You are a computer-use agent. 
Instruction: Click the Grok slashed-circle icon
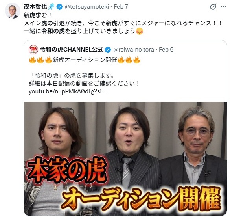pos(213,7)
